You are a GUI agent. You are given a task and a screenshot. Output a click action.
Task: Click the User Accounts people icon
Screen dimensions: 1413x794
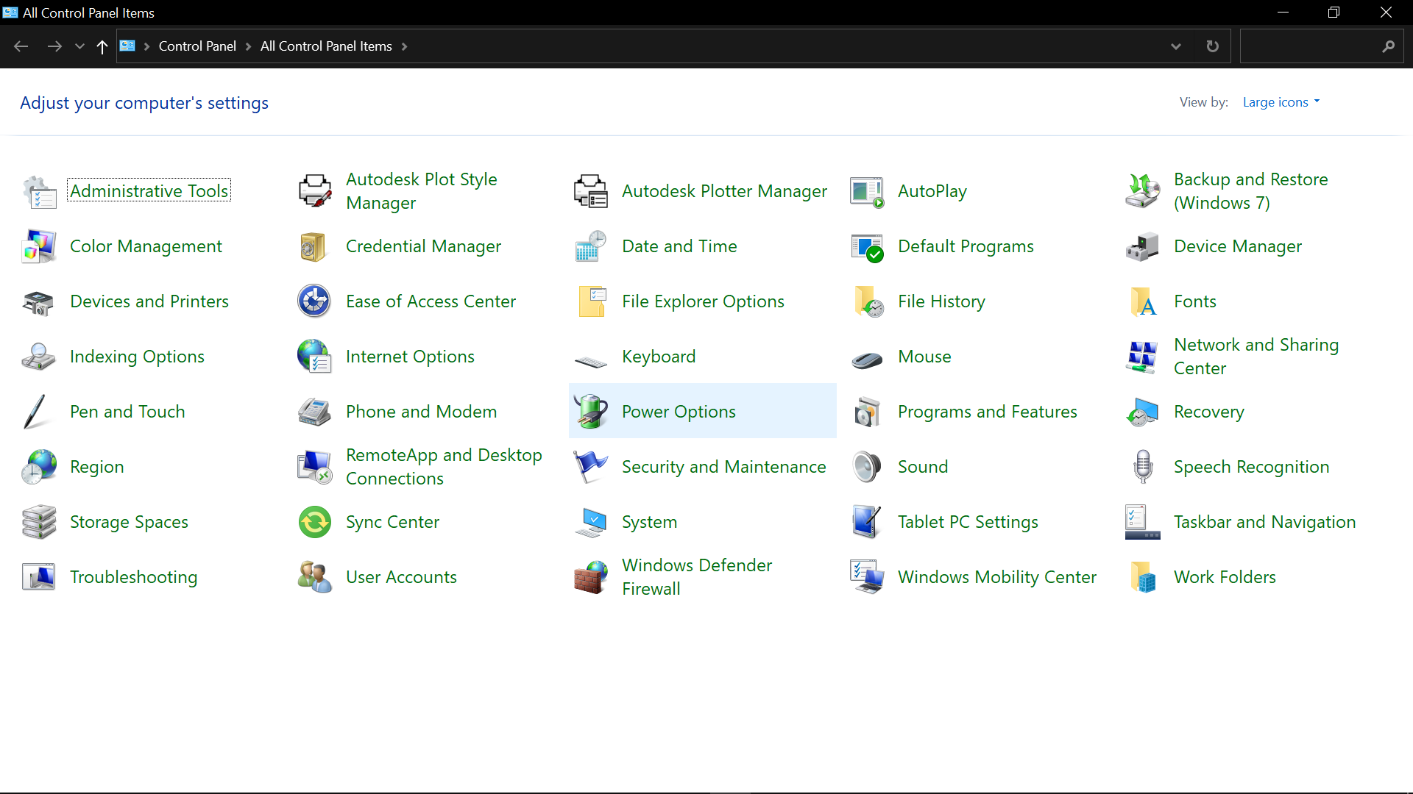(315, 577)
